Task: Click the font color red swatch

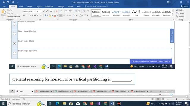Action: (55, 16)
